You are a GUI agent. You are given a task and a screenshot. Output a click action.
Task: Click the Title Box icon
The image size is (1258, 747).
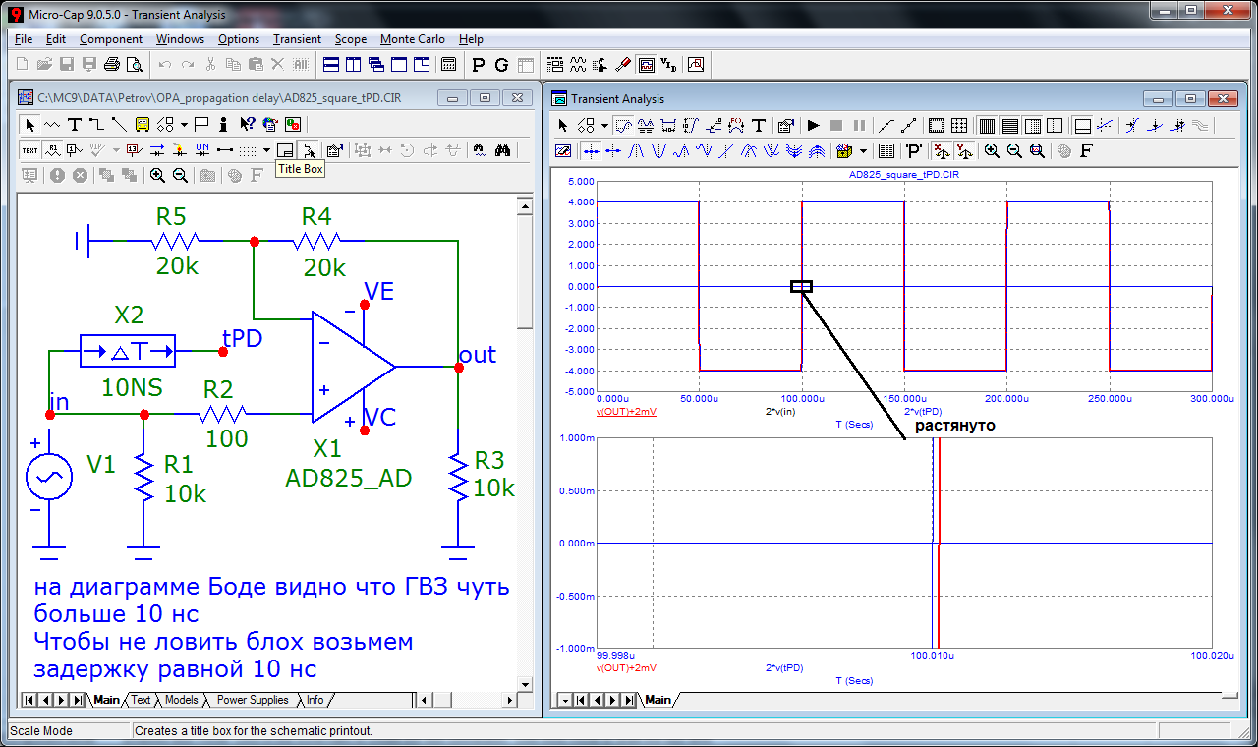(x=285, y=150)
